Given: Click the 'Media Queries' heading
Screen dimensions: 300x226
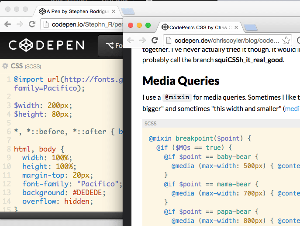Looking at the screenshot, I should click(x=181, y=81).
